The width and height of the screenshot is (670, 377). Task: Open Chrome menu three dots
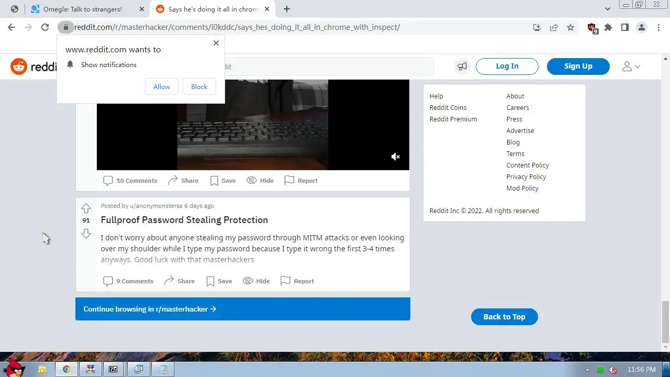coord(658,27)
